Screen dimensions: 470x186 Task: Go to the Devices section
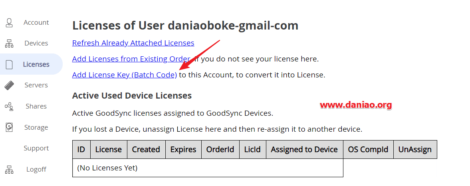tap(36, 43)
